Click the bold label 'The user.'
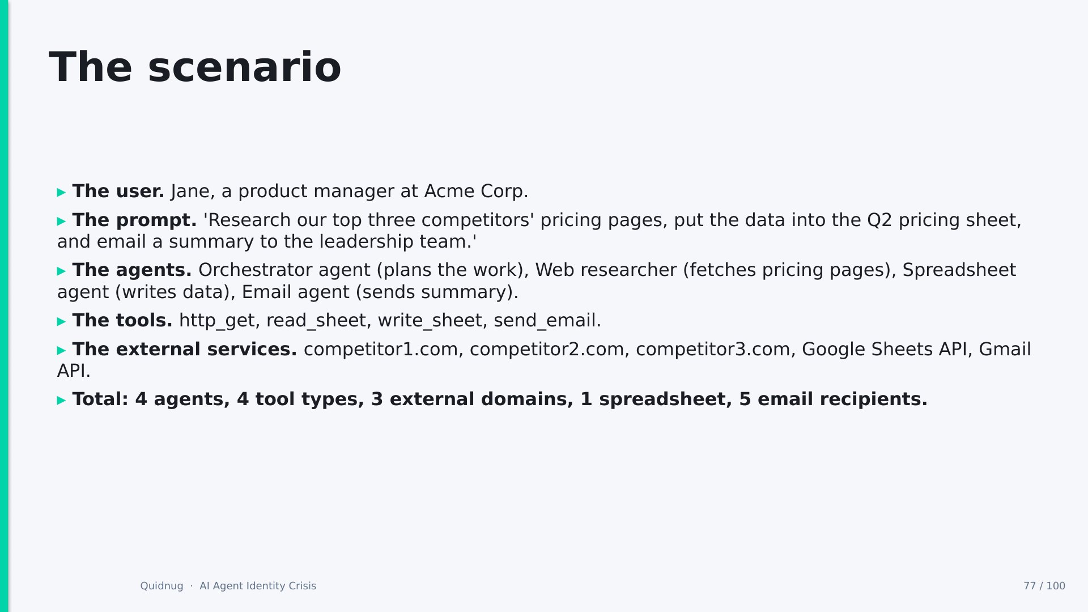The height and width of the screenshot is (612, 1088). (118, 192)
